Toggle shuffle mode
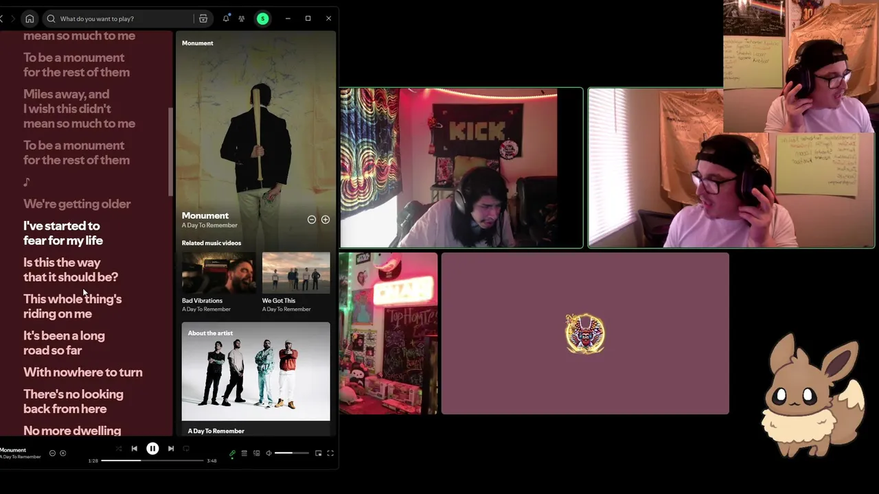Image resolution: width=879 pixels, height=494 pixels. coord(118,449)
